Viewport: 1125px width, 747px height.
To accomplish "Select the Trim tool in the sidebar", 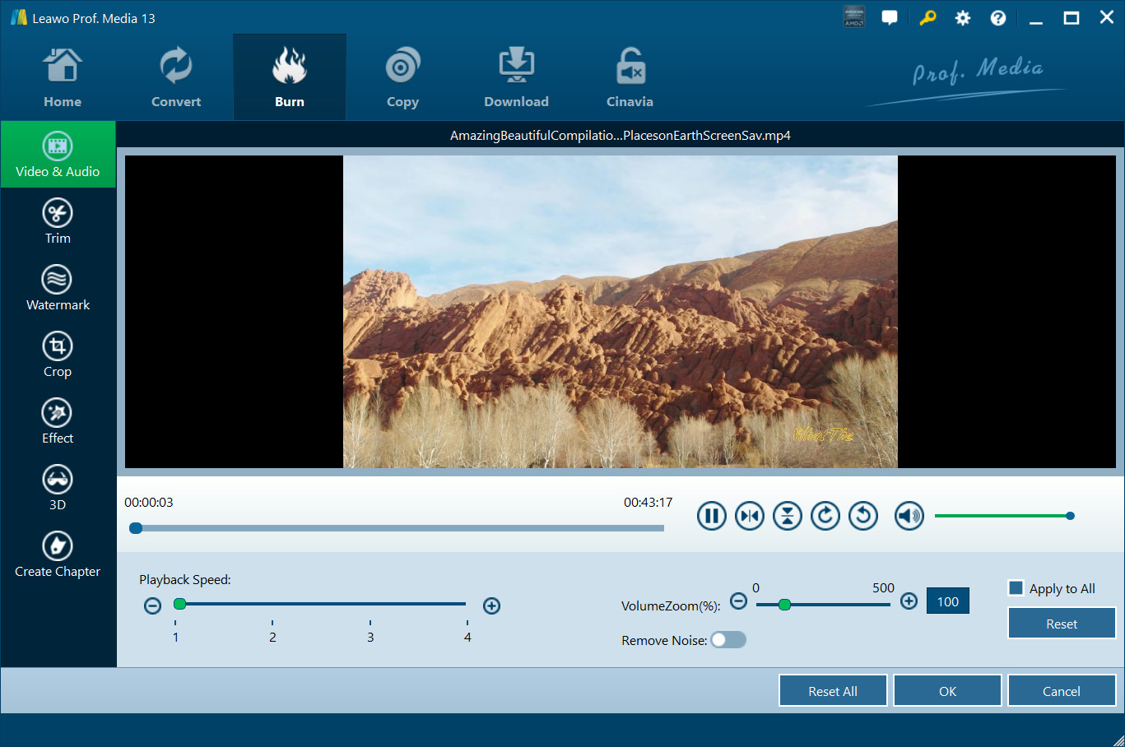I will pyautogui.click(x=58, y=220).
